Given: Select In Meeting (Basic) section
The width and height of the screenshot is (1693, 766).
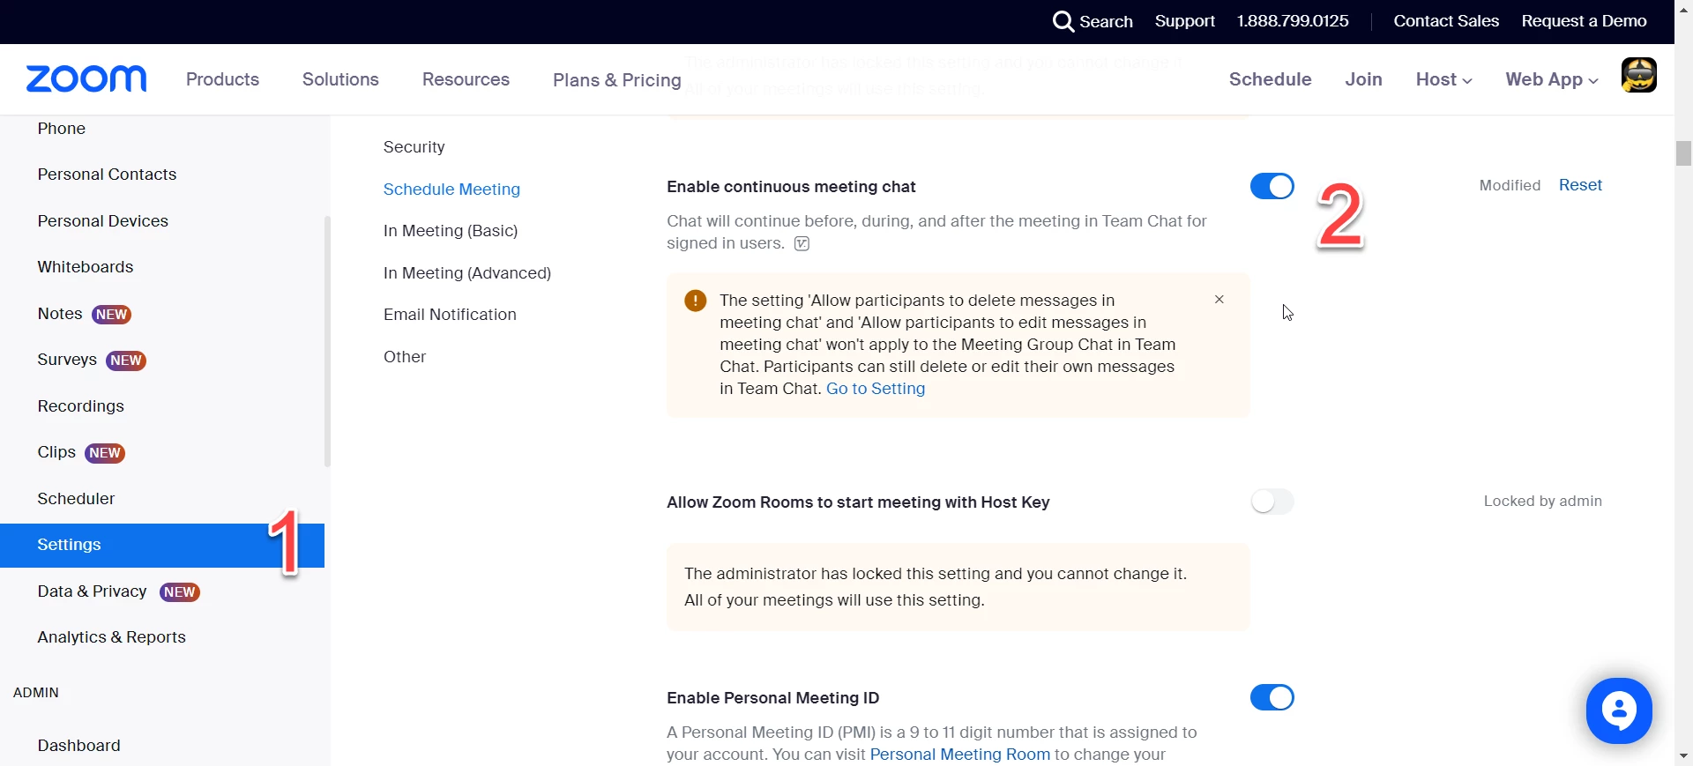Looking at the screenshot, I should pyautogui.click(x=451, y=231).
